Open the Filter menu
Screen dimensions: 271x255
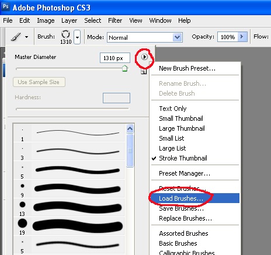115,20
